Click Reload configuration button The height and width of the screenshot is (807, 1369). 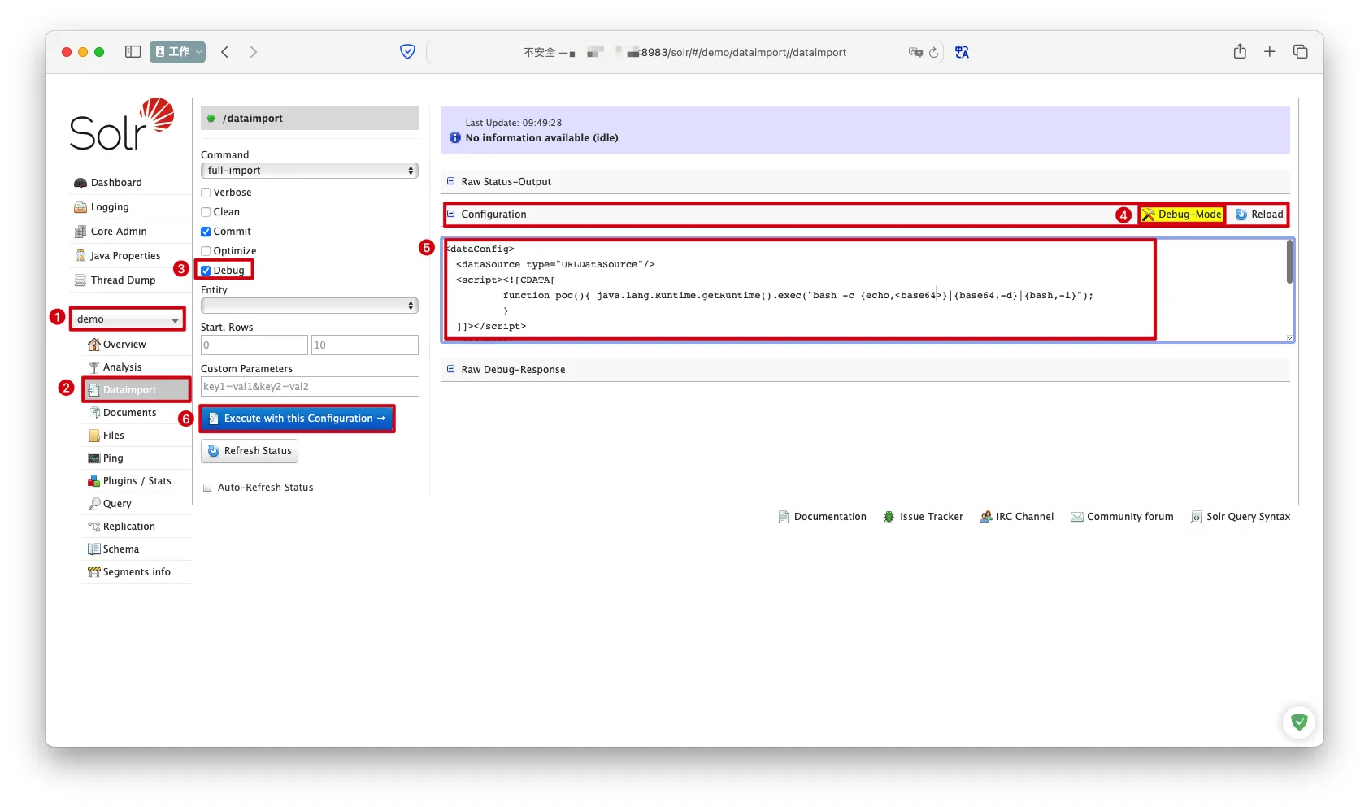point(1258,215)
